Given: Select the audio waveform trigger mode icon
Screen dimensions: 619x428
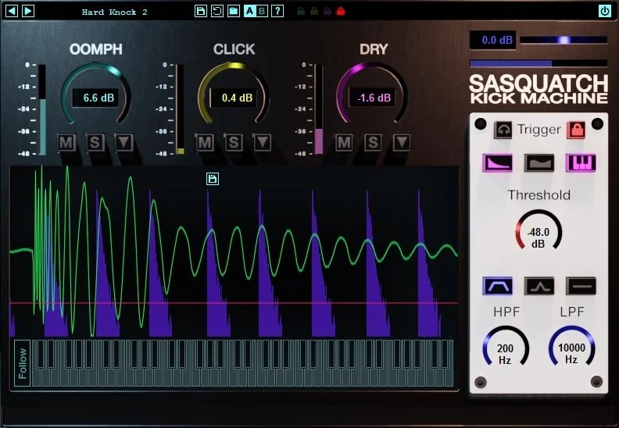Looking at the screenshot, I should pos(538,163).
